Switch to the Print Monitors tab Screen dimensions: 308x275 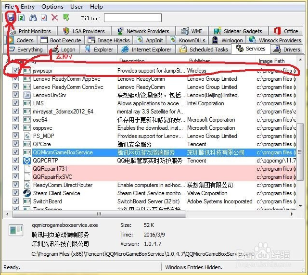(31, 31)
